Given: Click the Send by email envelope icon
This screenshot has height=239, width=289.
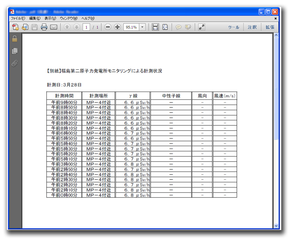Looking at the screenshot, I should click(54, 27).
